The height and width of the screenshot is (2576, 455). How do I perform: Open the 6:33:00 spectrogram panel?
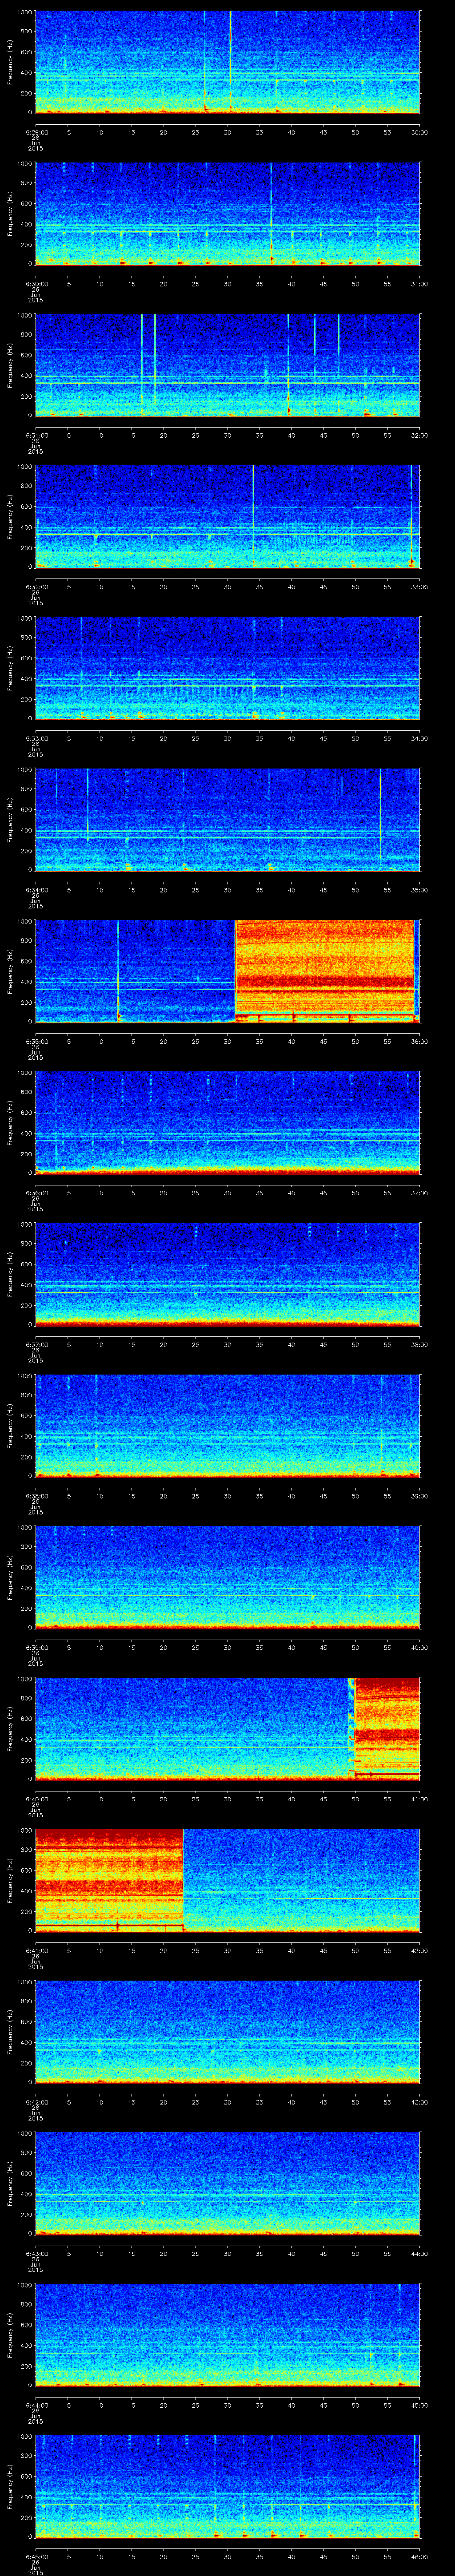[x=227, y=668]
